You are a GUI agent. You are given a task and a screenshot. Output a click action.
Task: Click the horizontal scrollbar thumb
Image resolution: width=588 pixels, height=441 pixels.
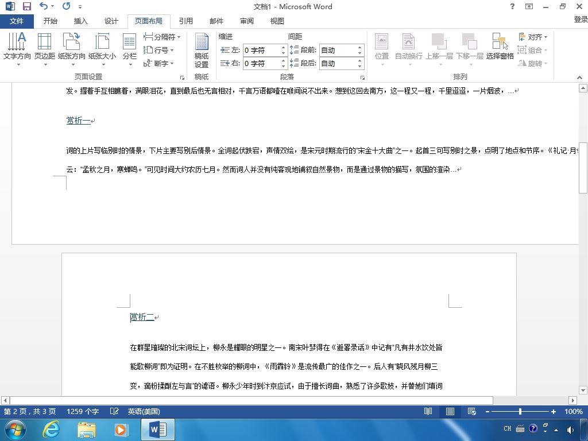click(252, 400)
